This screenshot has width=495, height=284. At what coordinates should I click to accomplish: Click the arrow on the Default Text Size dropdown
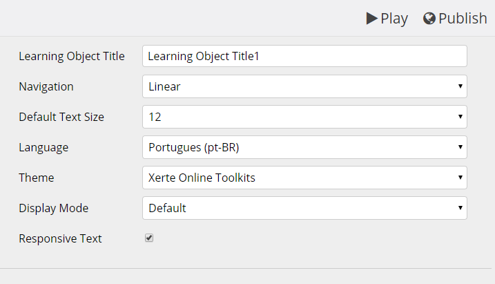click(x=460, y=117)
